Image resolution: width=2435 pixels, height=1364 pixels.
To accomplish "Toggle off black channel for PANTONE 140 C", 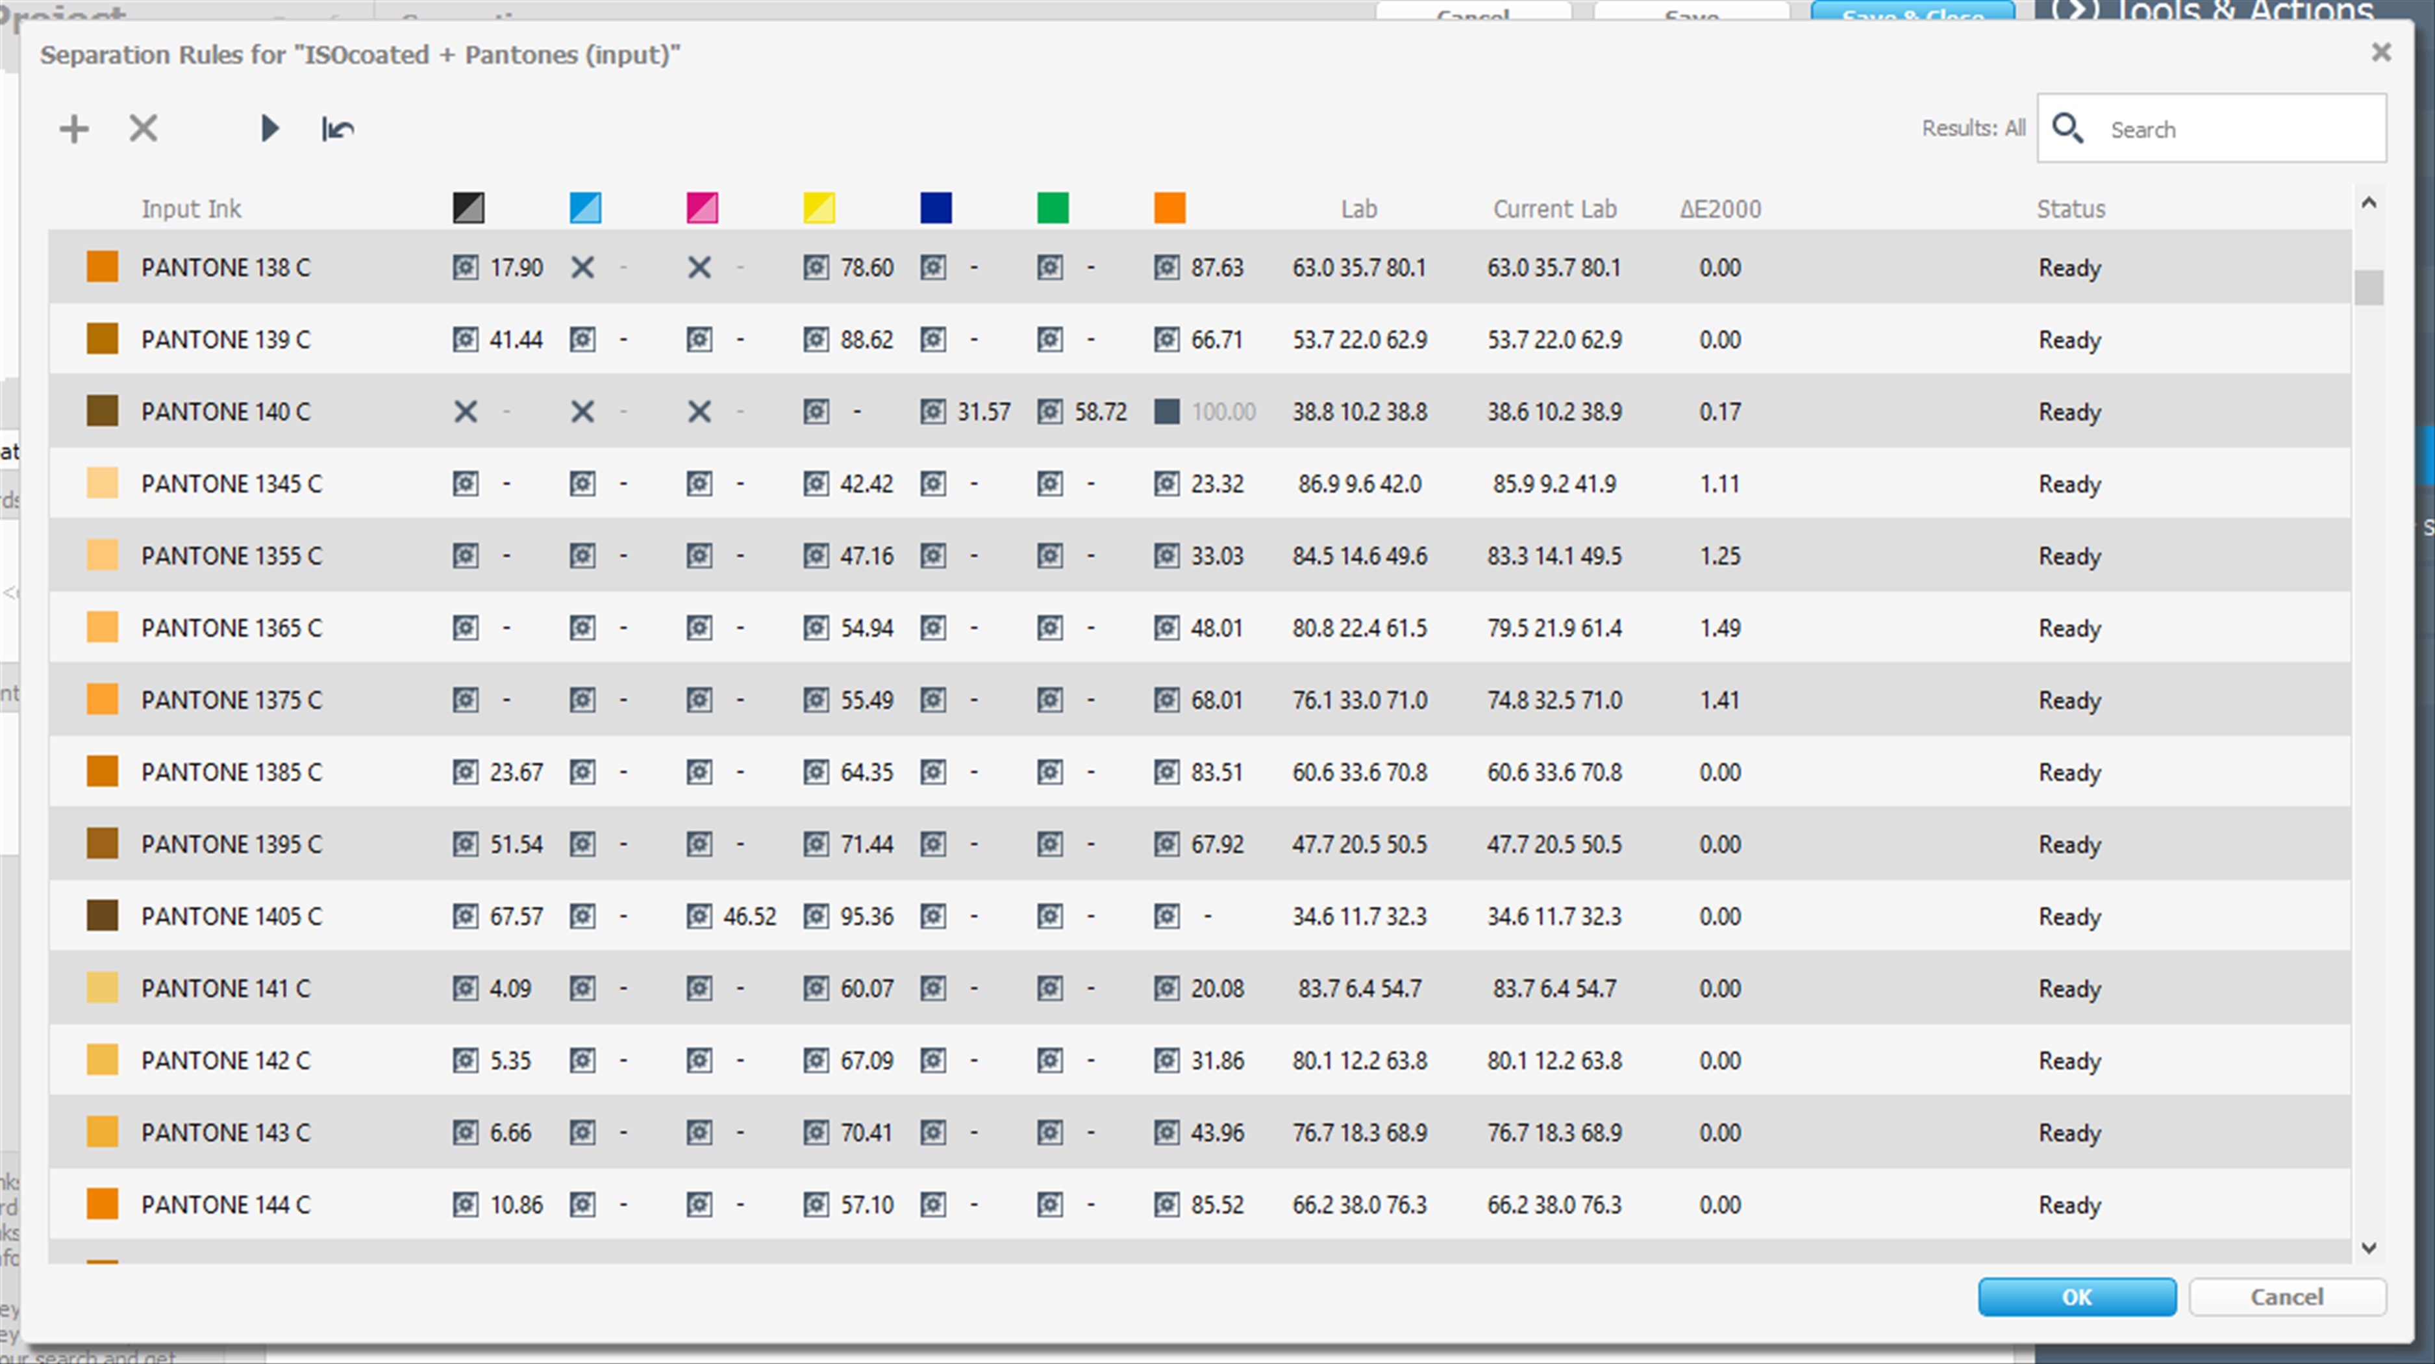I will click(x=465, y=411).
